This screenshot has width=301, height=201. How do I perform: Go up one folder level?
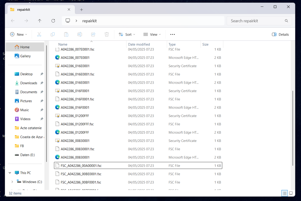40,21
